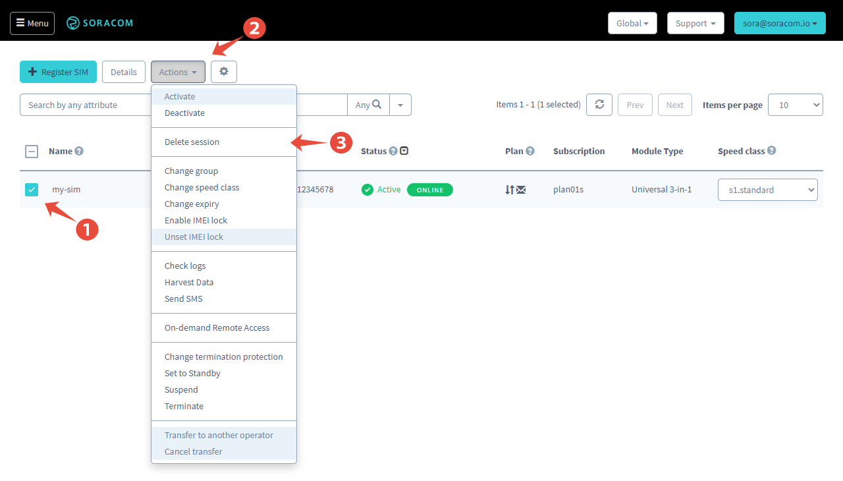Screen dimensions: 843x481
Task: Click the help icon beside Speed class
Action: click(x=771, y=150)
